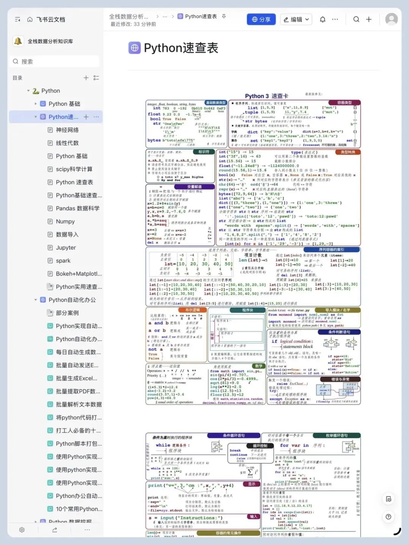Open sidebar settings gear icon

click(x=22, y=530)
